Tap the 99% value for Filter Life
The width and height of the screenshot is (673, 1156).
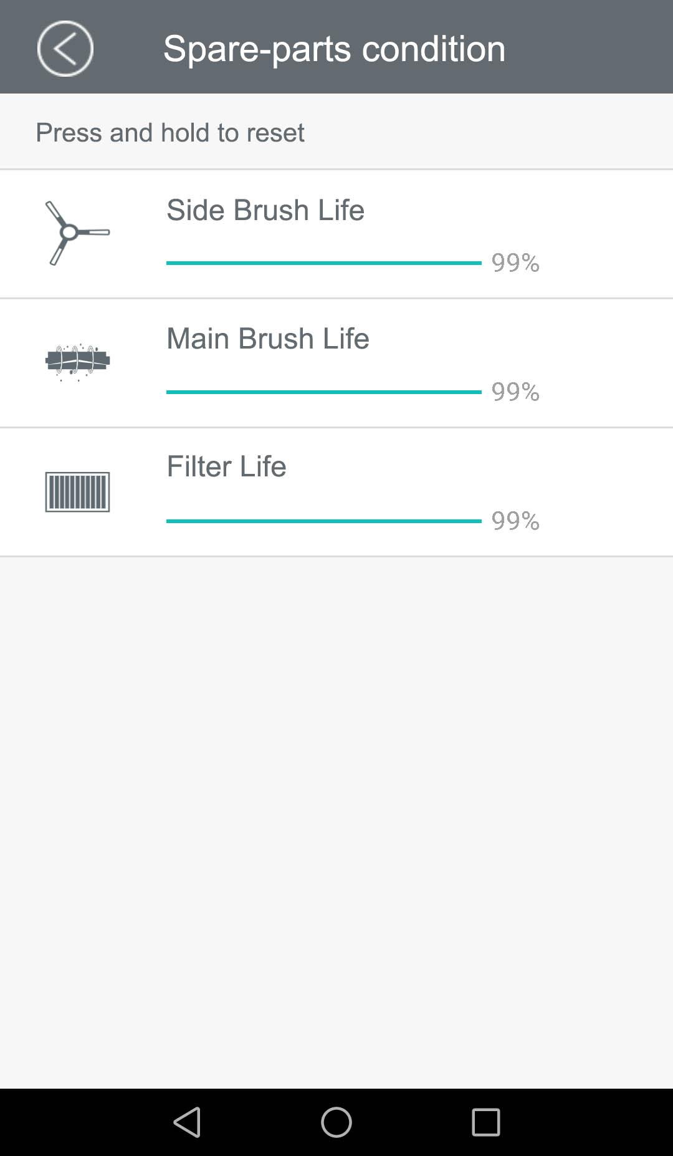point(515,521)
